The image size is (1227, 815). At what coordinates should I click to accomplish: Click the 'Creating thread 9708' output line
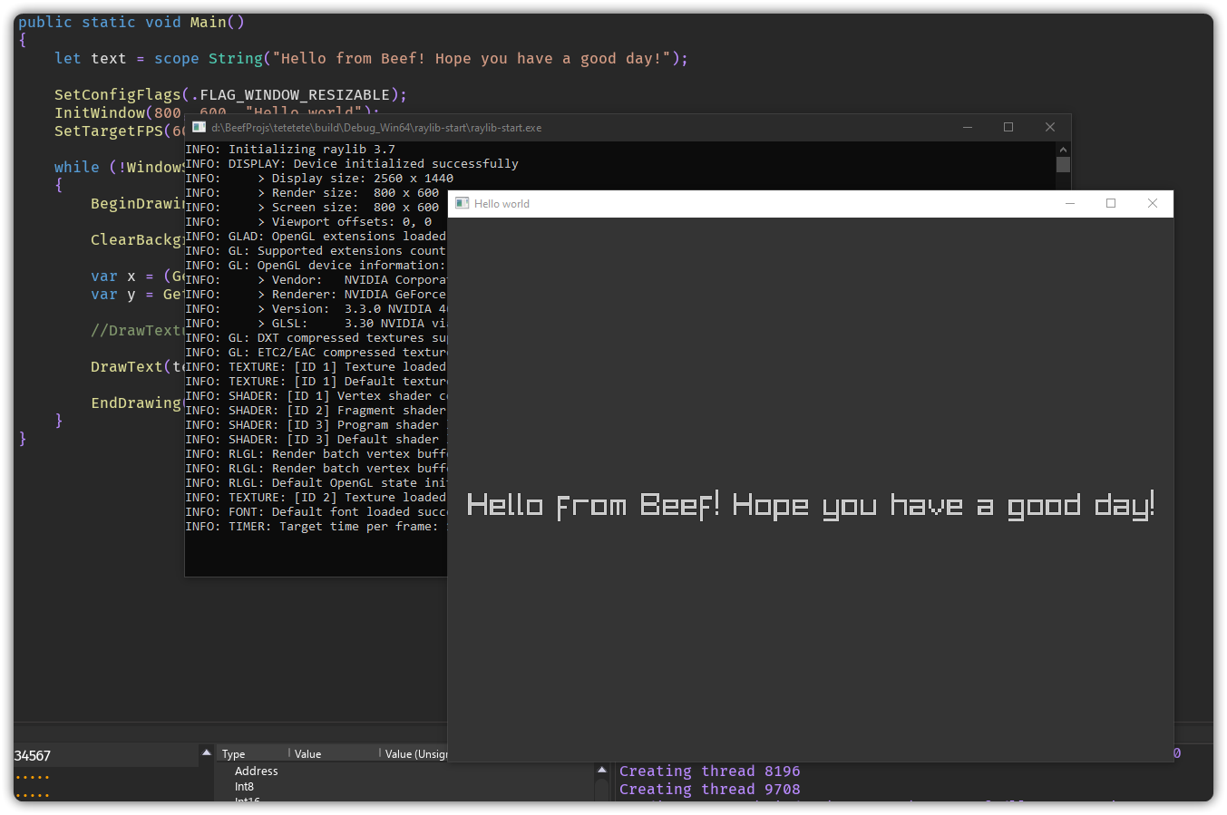pos(710,790)
